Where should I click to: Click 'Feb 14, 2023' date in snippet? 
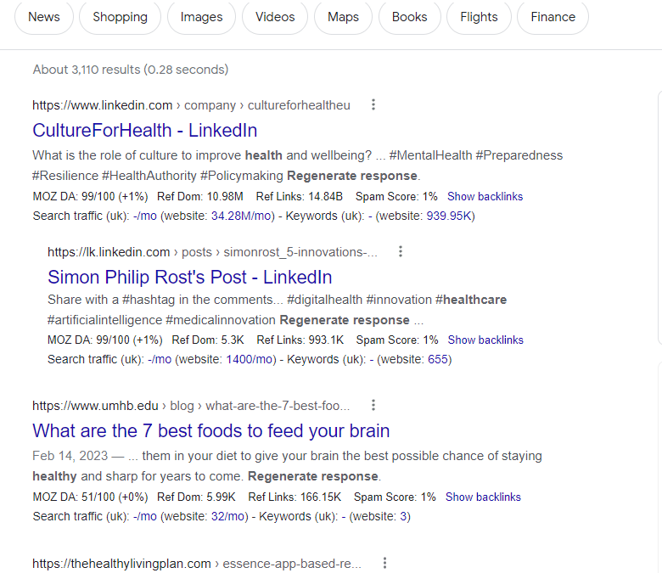click(x=70, y=456)
